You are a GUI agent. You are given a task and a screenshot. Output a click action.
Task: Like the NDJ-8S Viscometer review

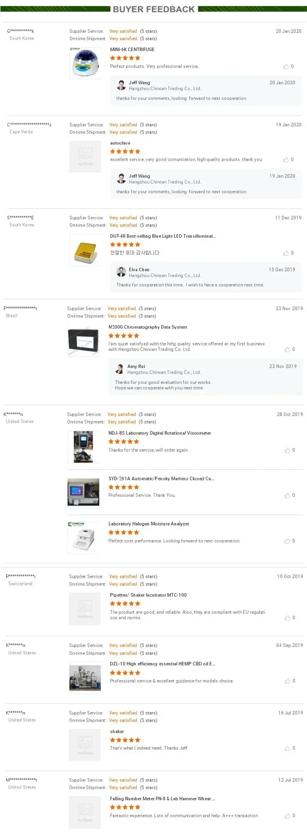287,450
